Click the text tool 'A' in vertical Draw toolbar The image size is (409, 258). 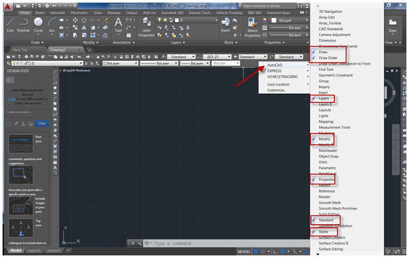pos(55,168)
